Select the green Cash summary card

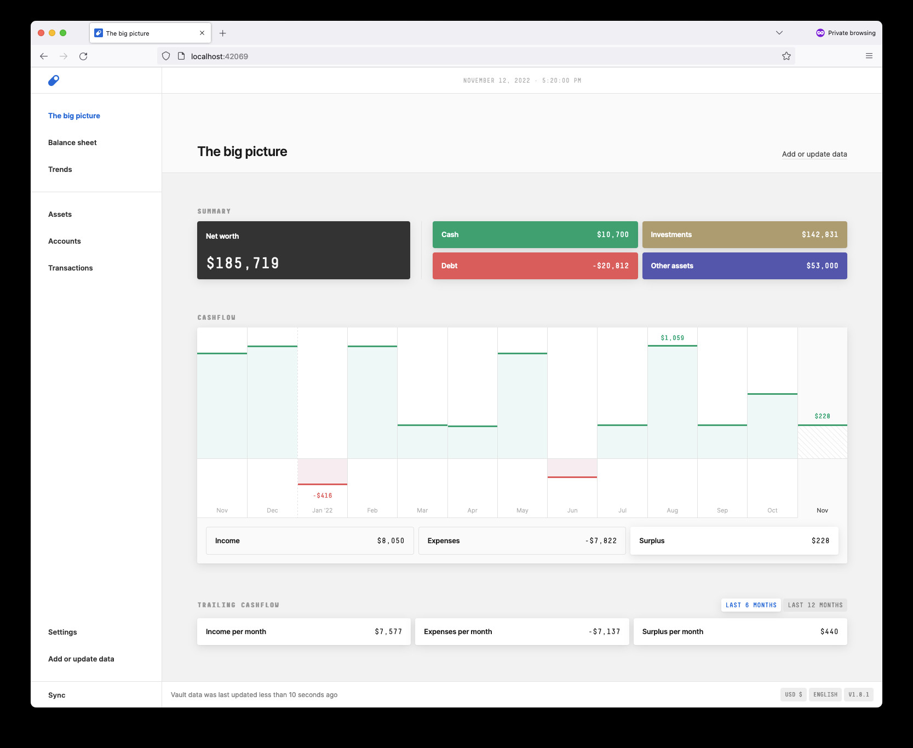(535, 234)
